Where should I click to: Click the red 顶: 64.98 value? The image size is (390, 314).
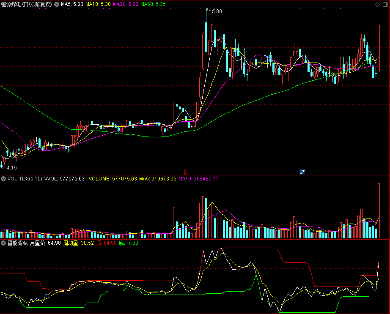click(x=106, y=243)
